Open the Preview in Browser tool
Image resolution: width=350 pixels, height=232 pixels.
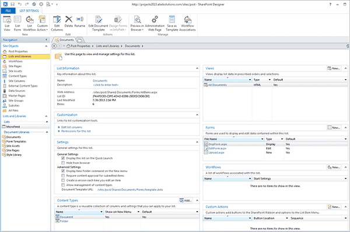click(137, 23)
